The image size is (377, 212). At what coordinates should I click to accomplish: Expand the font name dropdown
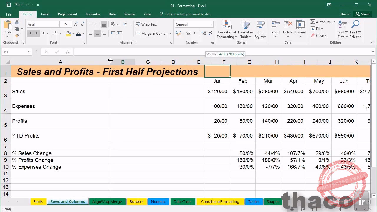(x=57, y=24)
